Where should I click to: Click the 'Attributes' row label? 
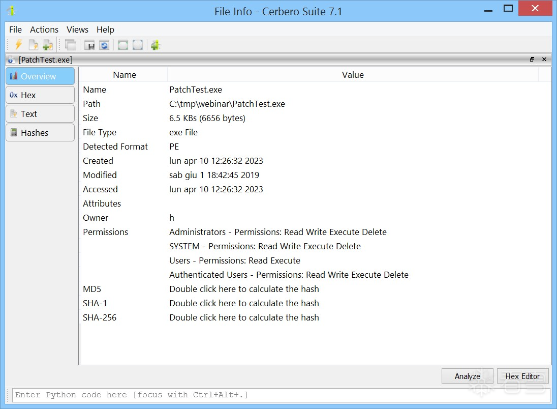pyautogui.click(x=102, y=203)
